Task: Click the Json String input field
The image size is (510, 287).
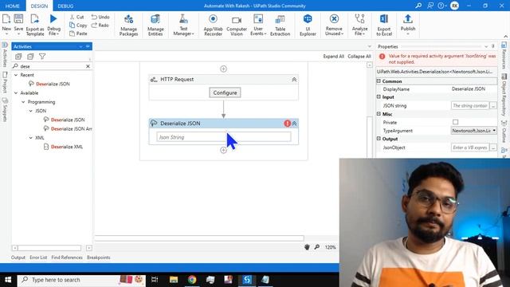Action: pos(224,137)
